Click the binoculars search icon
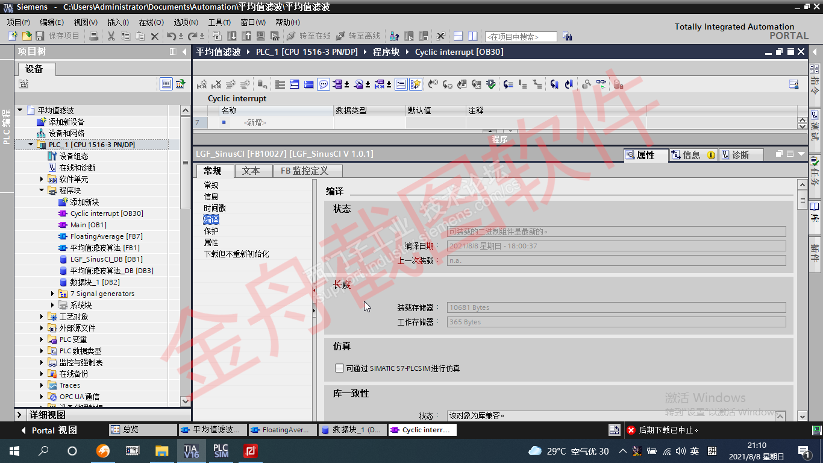This screenshot has height=463, width=823. click(567, 36)
